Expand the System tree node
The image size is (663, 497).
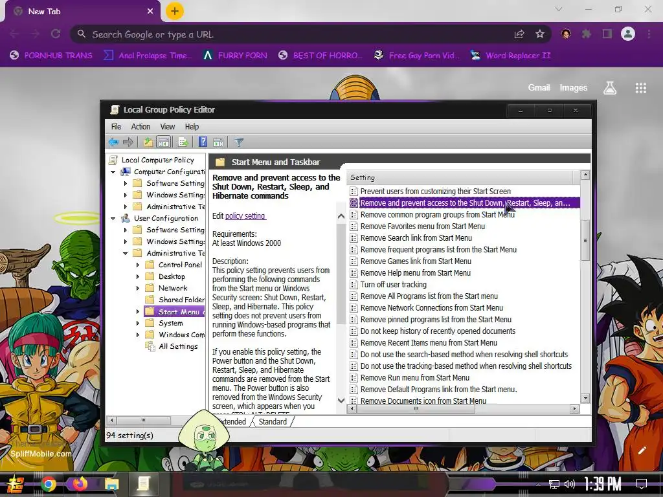pyautogui.click(x=137, y=324)
